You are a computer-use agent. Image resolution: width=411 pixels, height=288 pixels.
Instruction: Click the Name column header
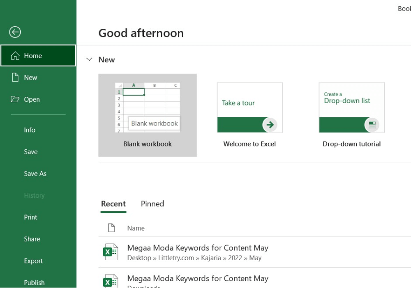pyautogui.click(x=136, y=228)
